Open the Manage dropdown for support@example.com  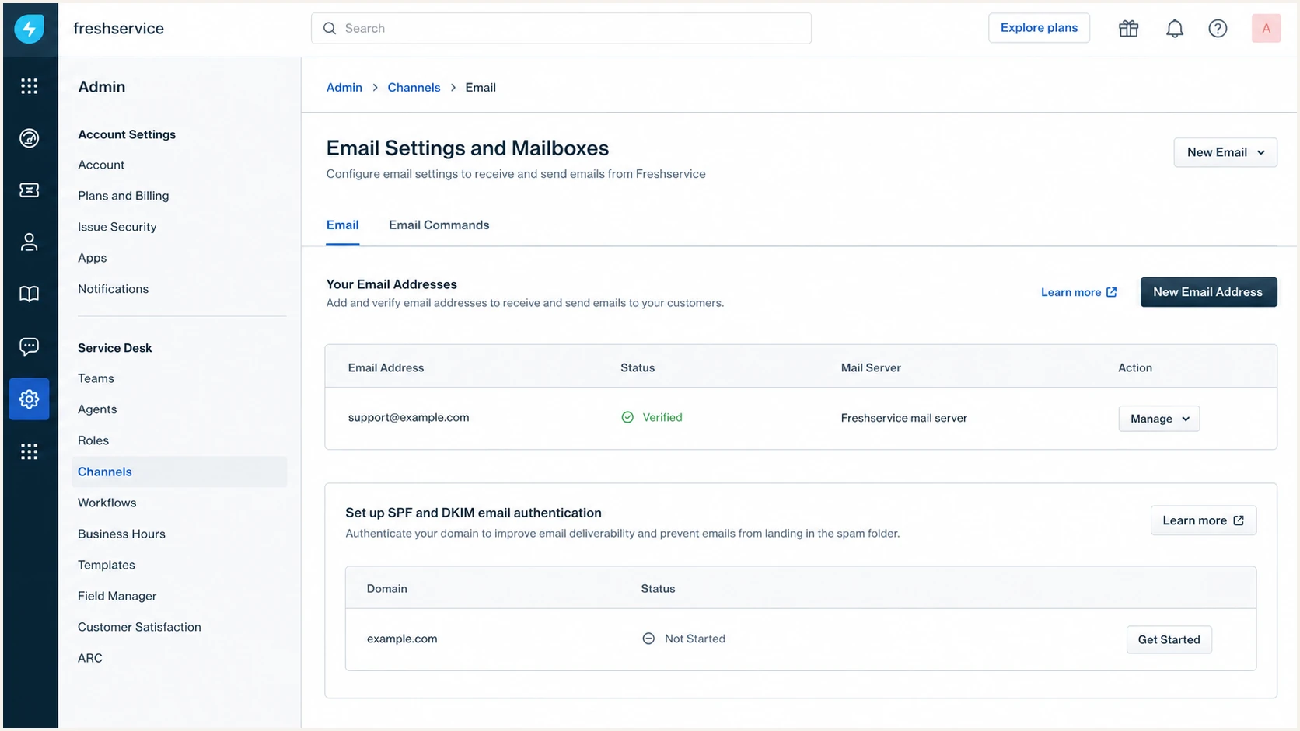(1159, 419)
